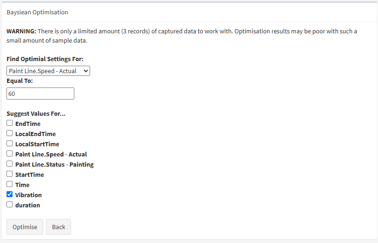Tick the StartTime checkbox
The height and width of the screenshot is (243, 378).
tap(9, 174)
